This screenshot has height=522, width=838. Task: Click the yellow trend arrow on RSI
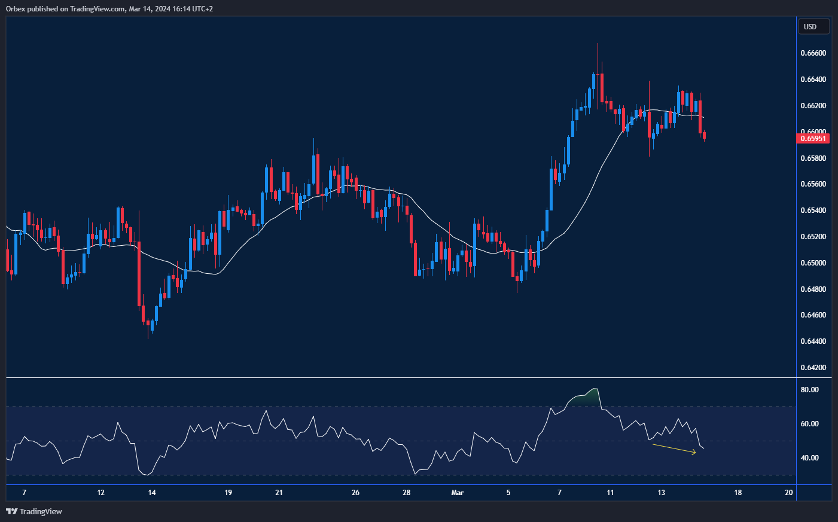674,449
